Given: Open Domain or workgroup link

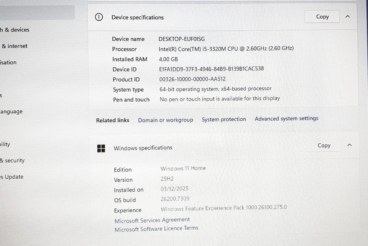Looking at the screenshot, I should [166, 120].
